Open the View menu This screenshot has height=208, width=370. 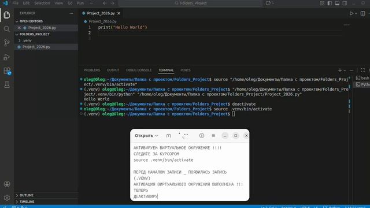click(59, 3)
